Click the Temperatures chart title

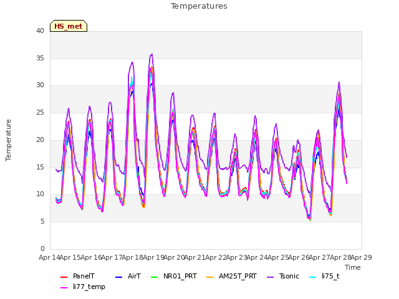coord(199,6)
